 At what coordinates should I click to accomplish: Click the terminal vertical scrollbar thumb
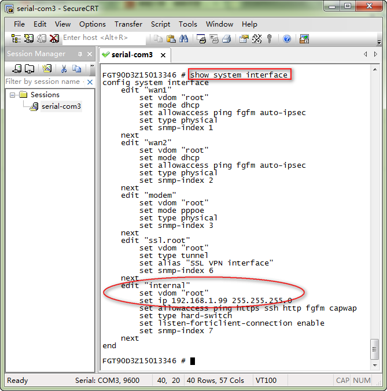click(x=374, y=349)
